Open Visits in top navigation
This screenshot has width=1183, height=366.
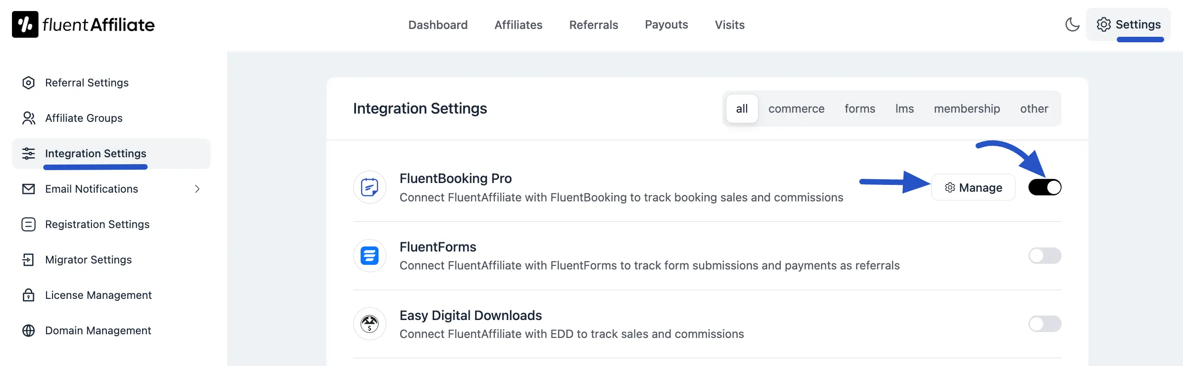[729, 25]
